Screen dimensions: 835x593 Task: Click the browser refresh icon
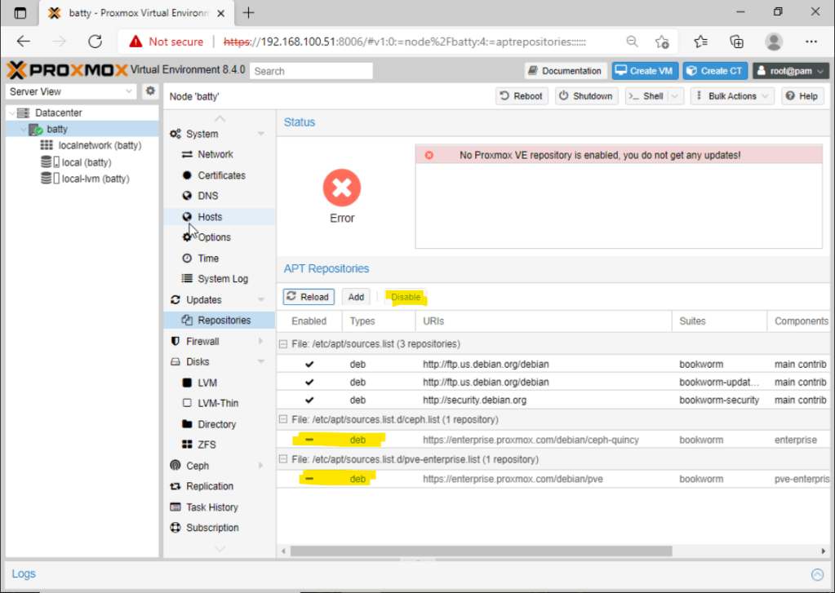click(95, 41)
